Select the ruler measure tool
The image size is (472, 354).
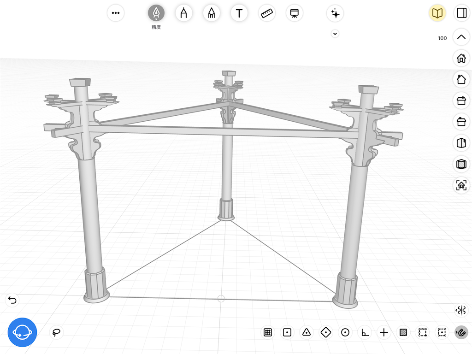coord(267,13)
